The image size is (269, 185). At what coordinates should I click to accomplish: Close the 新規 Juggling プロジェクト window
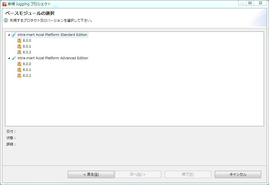260,3
